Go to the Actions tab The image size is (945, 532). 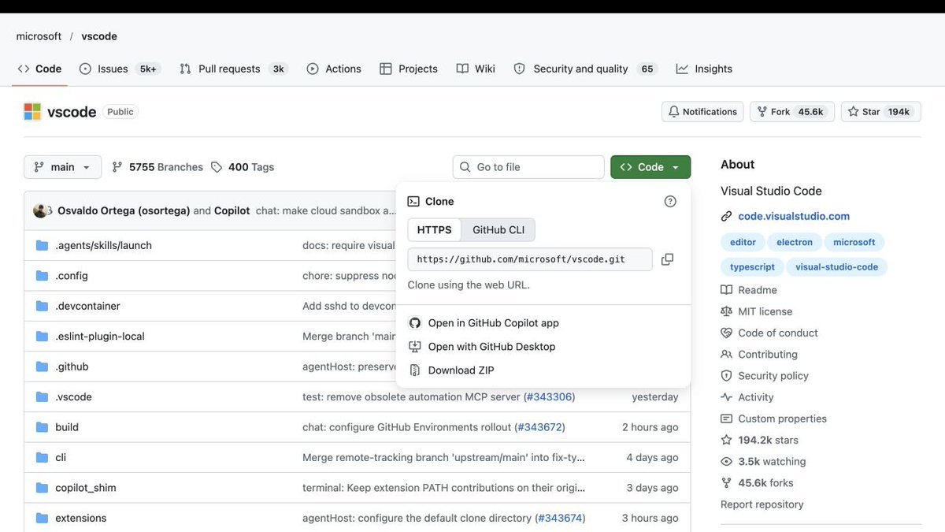[x=334, y=69]
